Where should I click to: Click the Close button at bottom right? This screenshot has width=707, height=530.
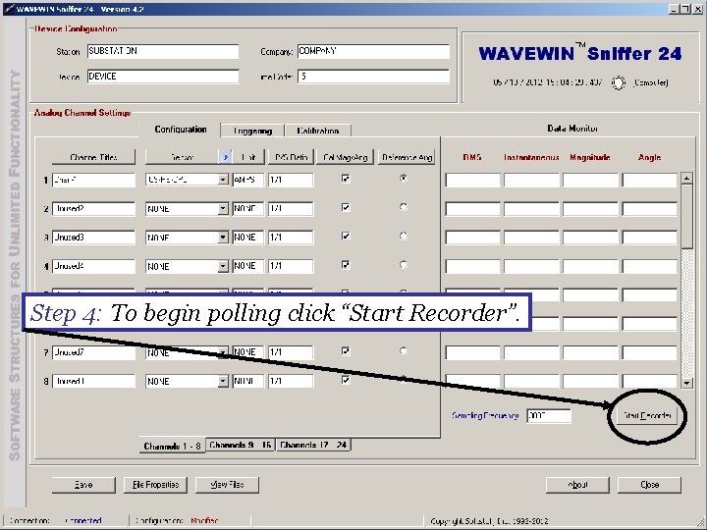tap(649, 485)
